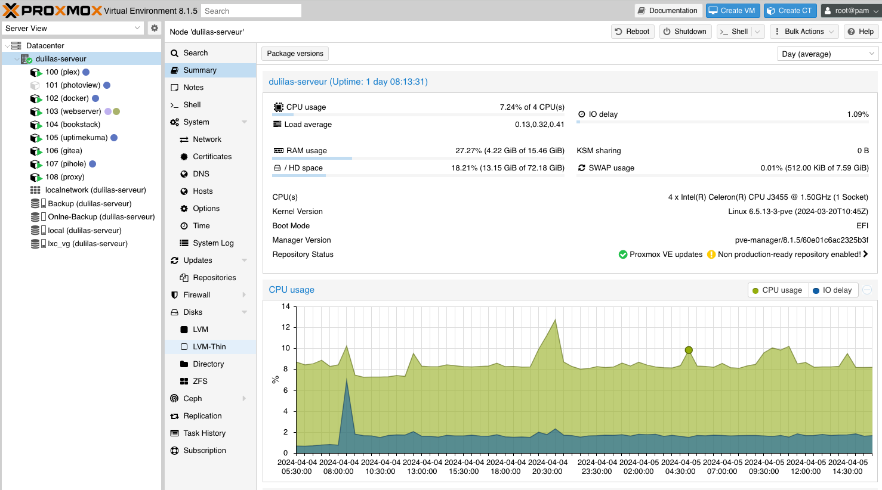Click the Help button
The width and height of the screenshot is (882, 490).
(861, 32)
